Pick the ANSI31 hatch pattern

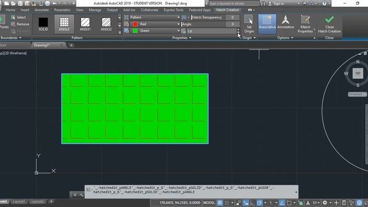[x=85, y=24]
